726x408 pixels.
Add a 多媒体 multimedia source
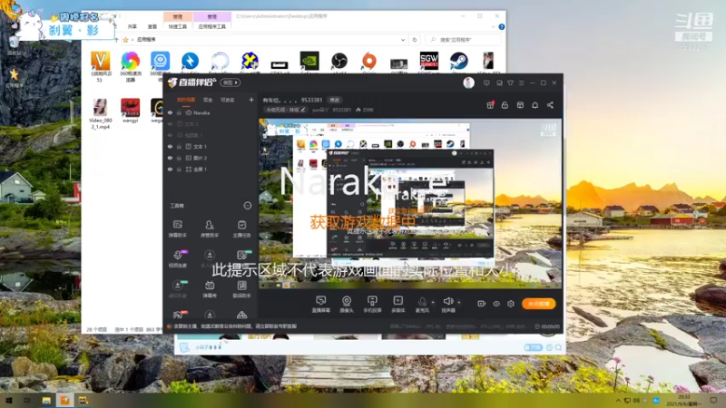[x=398, y=304]
